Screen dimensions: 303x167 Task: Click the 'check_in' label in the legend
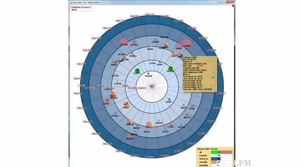click(204, 159)
